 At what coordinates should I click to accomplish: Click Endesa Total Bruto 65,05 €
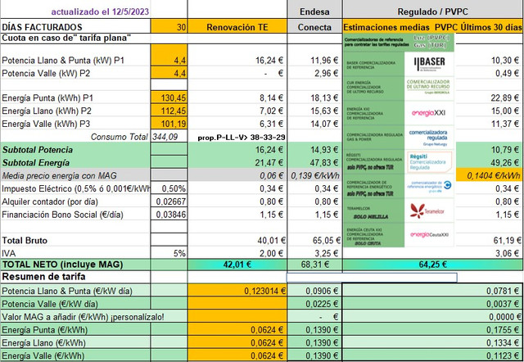[x=314, y=240]
